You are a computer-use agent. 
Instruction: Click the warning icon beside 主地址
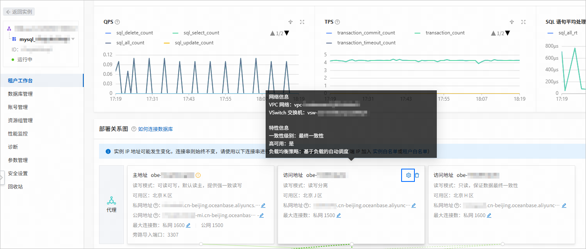click(198, 175)
